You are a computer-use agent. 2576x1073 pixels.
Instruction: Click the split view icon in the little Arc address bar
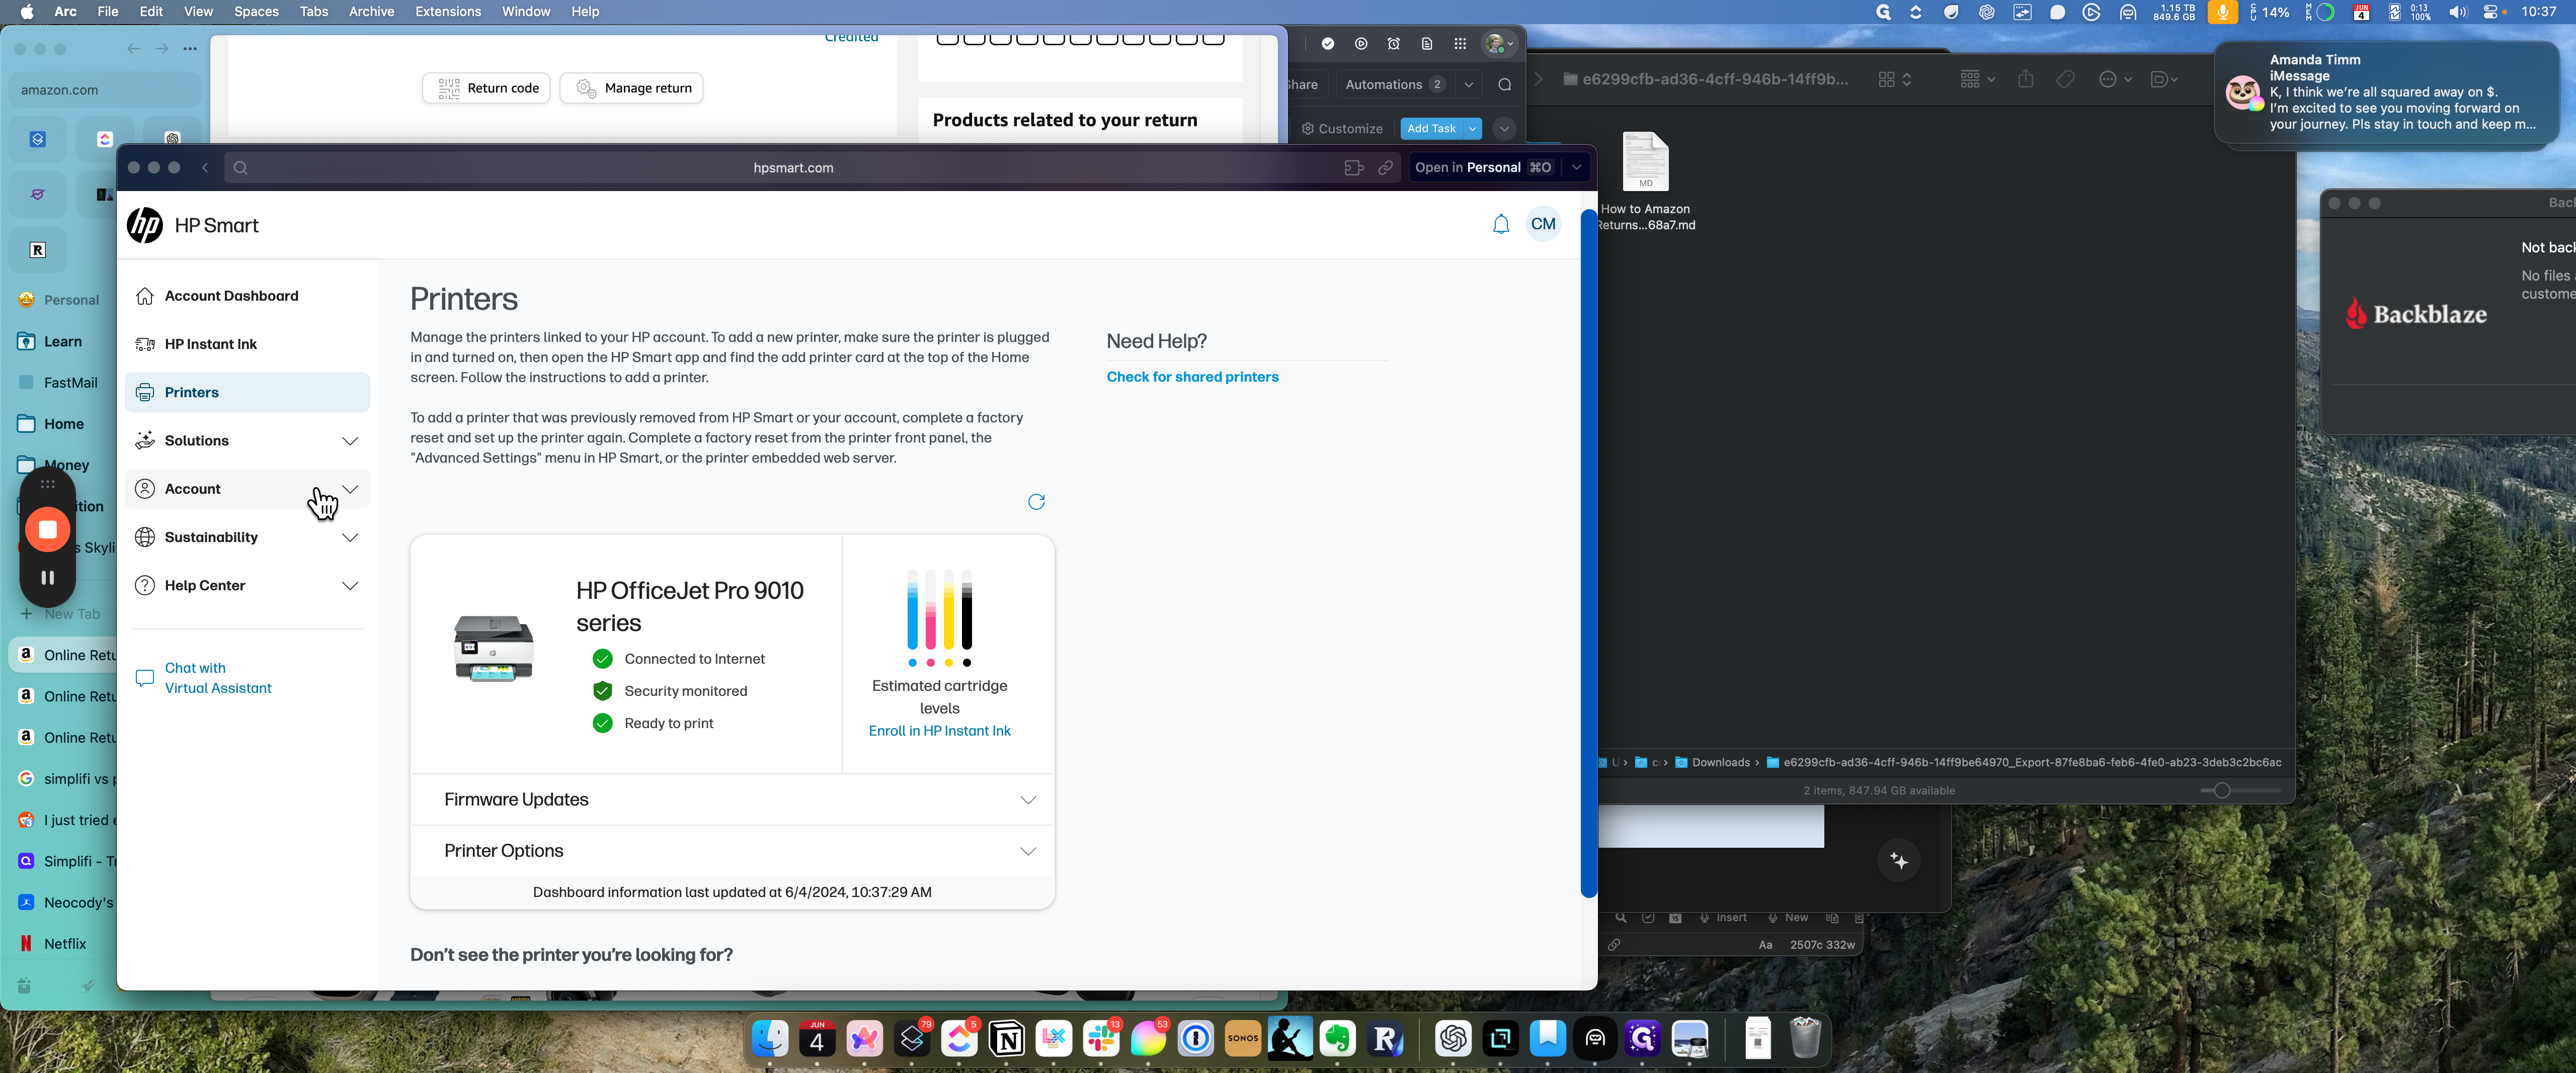pos(1353,168)
